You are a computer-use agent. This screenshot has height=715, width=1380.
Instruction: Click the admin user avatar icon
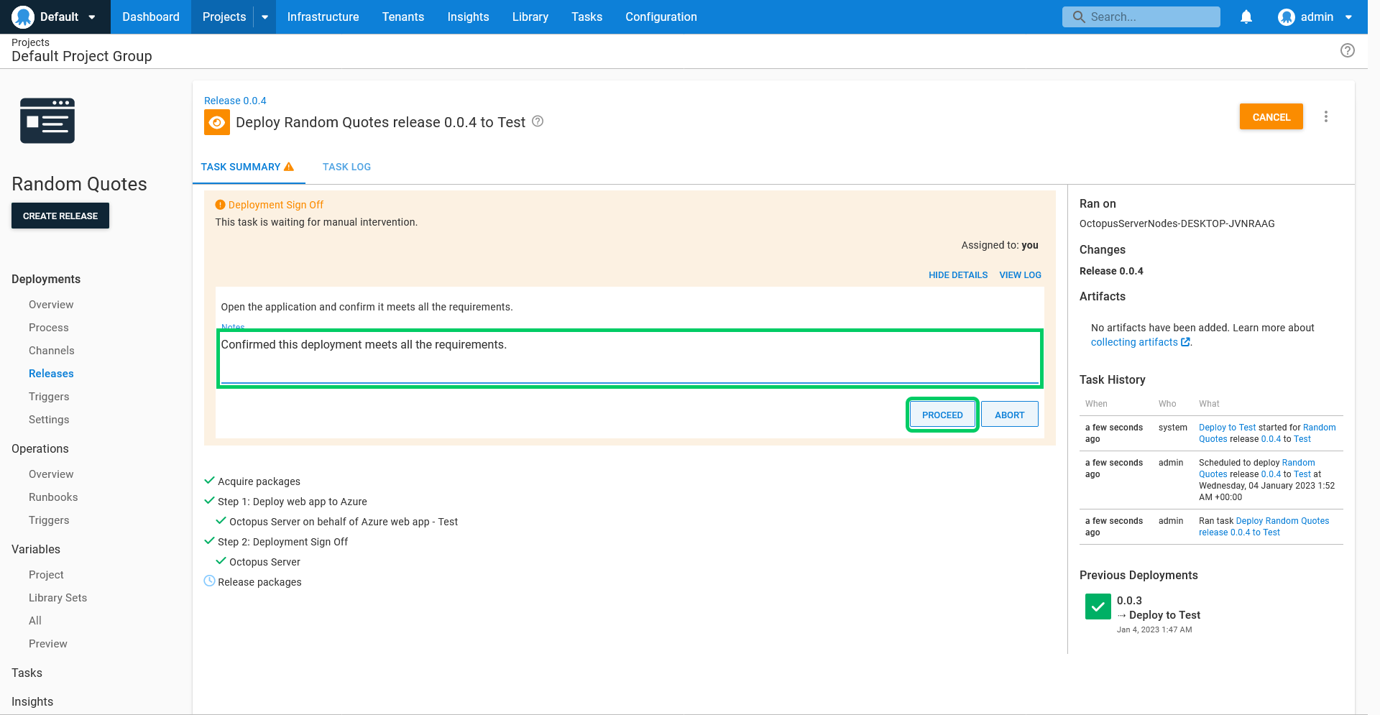pyautogui.click(x=1287, y=17)
